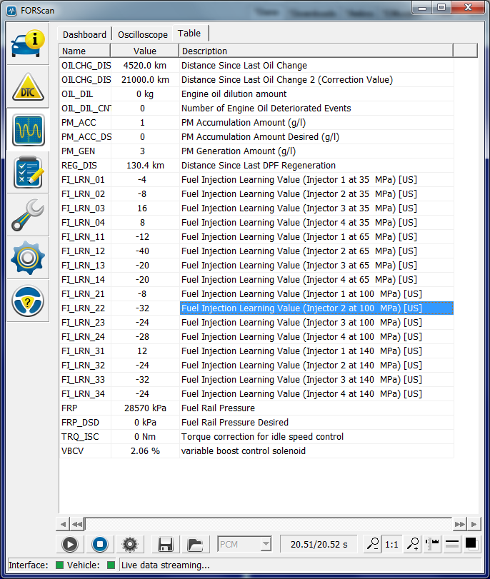Reset zoom with the 1:1 button
This screenshot has height=579, width=490.
[x=392, y=545]
